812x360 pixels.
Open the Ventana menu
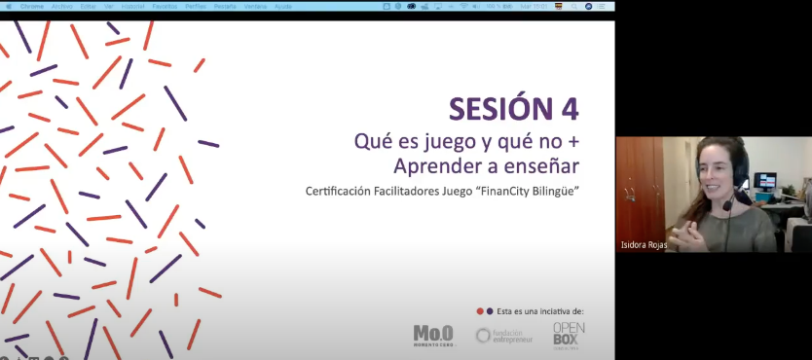pyautogui.click(x=255, y=6)
